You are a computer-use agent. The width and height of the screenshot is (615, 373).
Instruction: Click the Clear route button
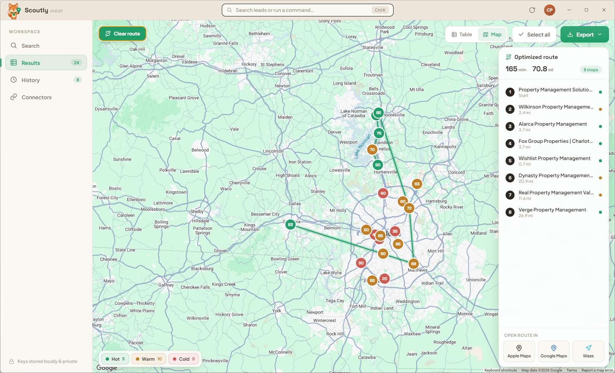[x=122, y=34]
